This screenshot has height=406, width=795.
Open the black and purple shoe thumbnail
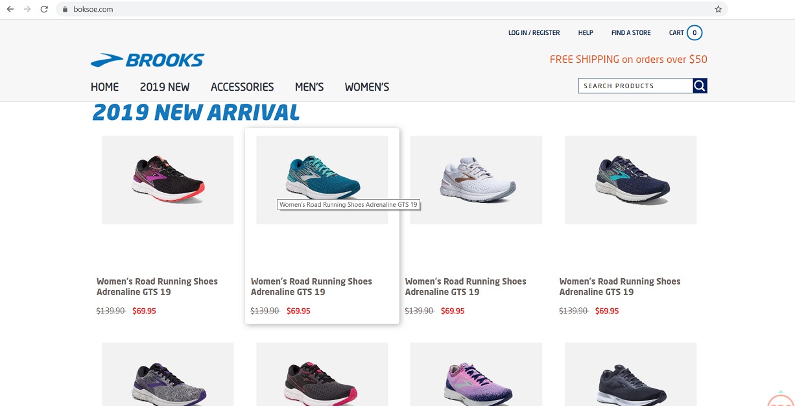(x=168, y=180)
